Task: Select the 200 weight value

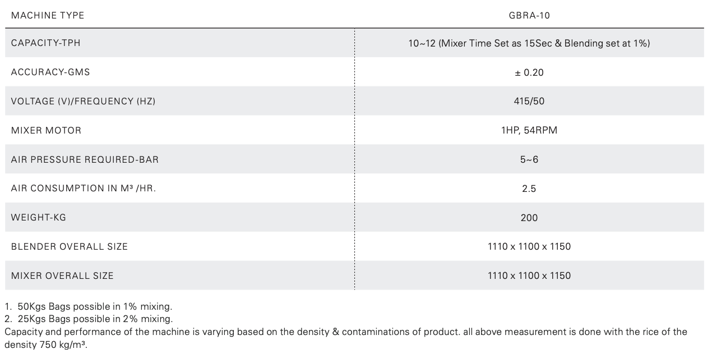Action: 529,218
